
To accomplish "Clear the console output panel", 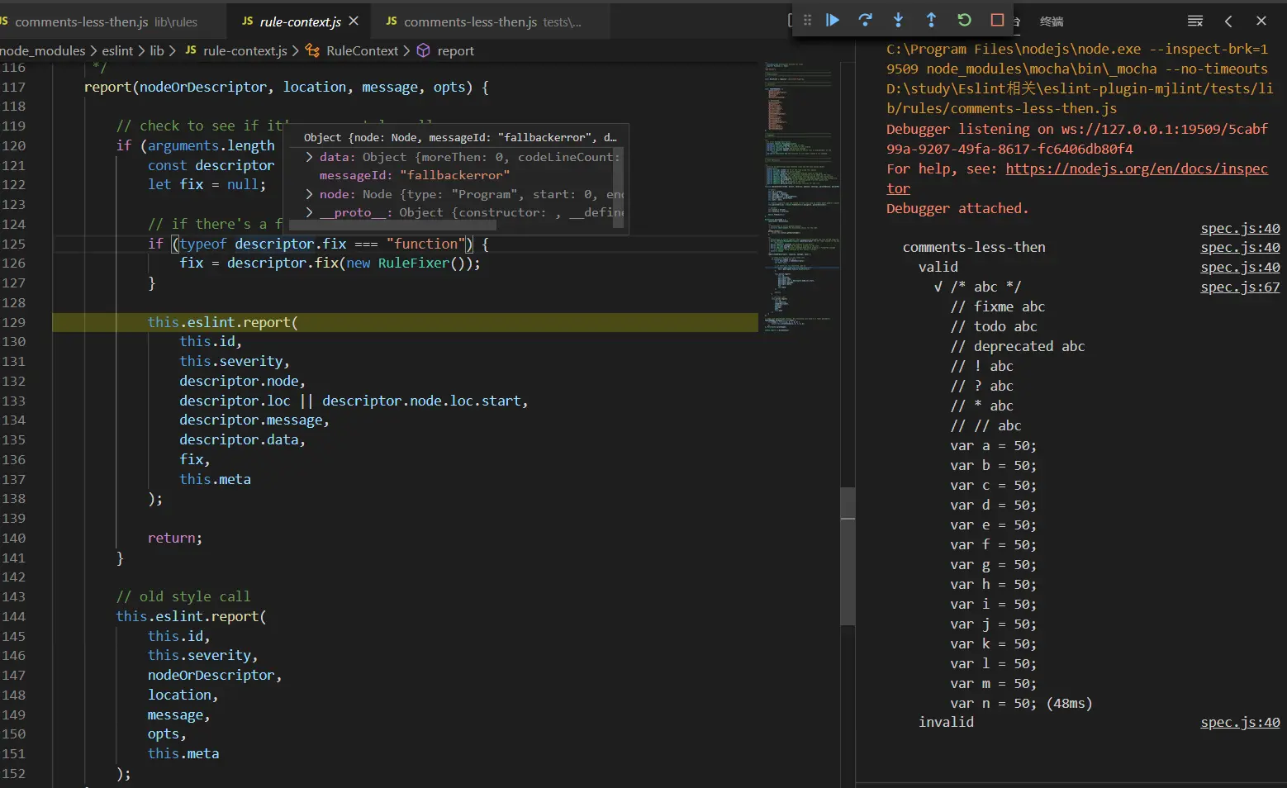I will coord(1194,21).
